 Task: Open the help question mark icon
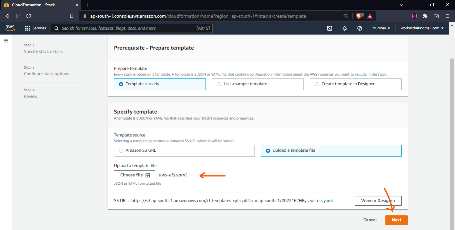click(x=360, y=28)
